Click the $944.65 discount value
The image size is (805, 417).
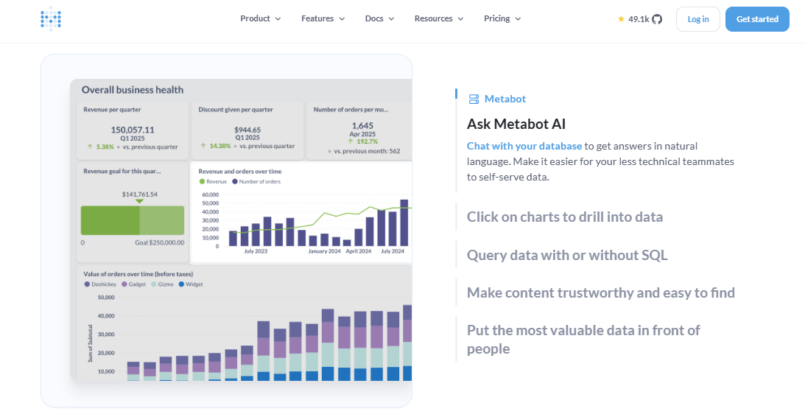point(247,130)
